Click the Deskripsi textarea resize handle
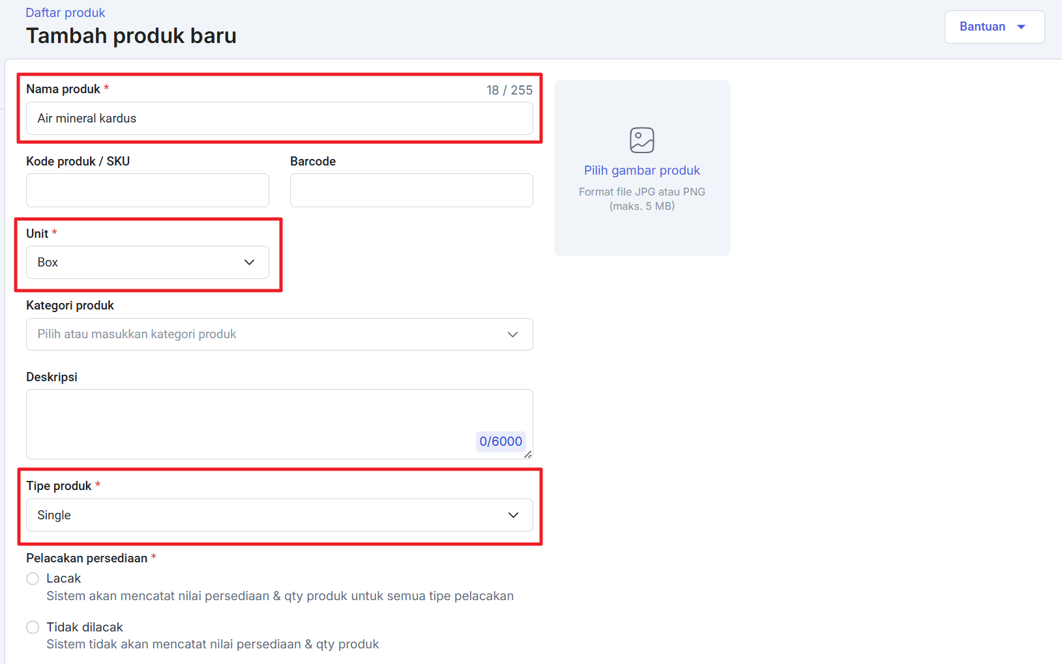Screen dimensions: 1062x664 click(527, 454)
